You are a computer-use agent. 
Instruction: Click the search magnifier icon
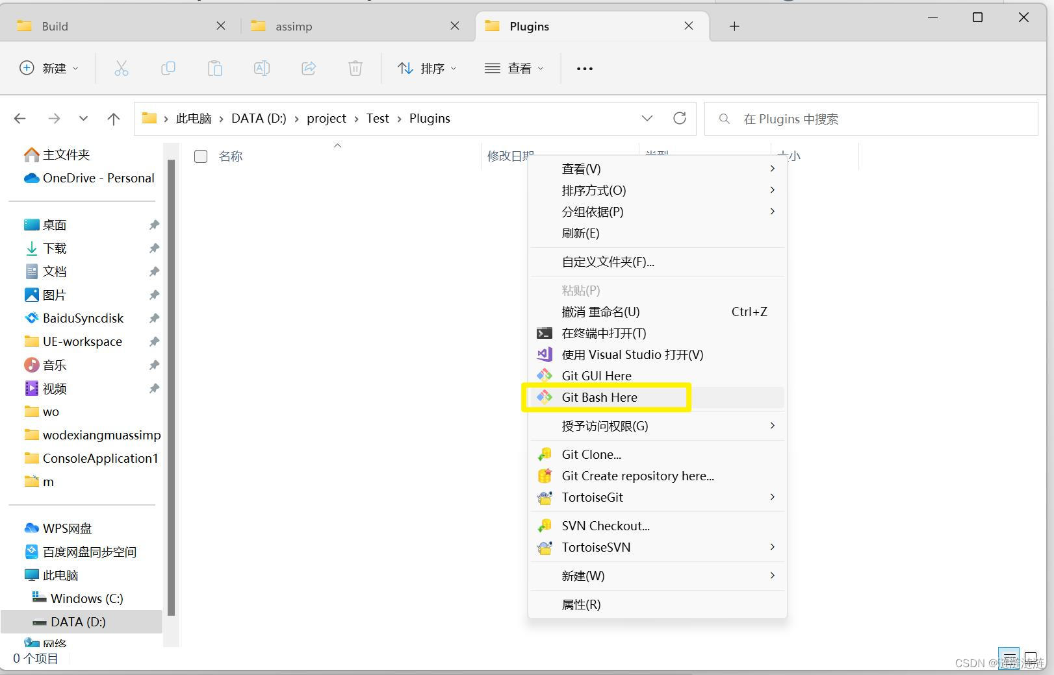coord(724,119)
